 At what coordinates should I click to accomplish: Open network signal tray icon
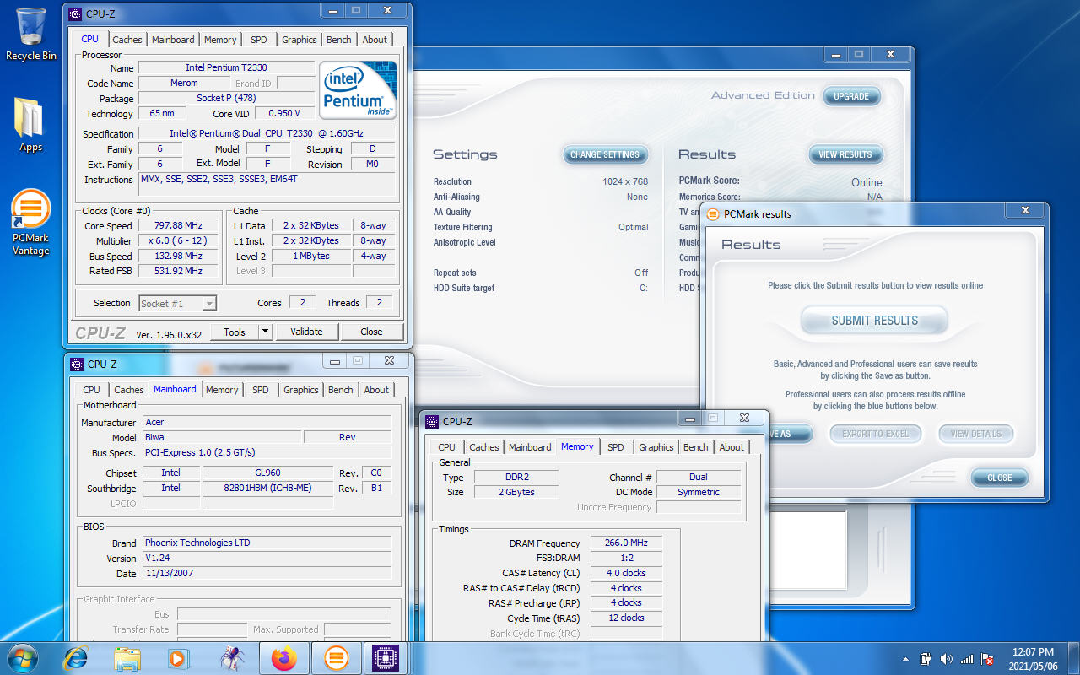967,659
